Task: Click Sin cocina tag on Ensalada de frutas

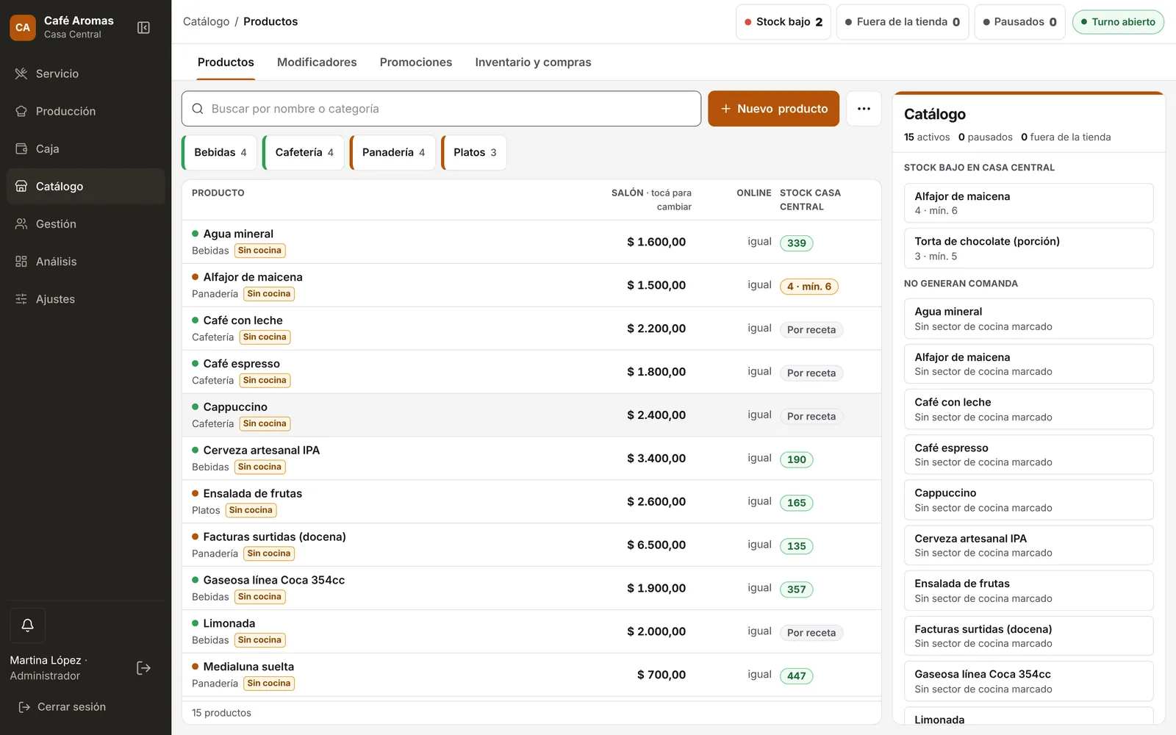Action: 251,510
